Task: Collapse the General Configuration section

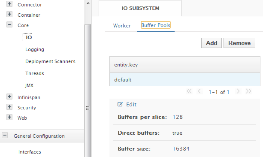Action: click(x=5, y=135)
